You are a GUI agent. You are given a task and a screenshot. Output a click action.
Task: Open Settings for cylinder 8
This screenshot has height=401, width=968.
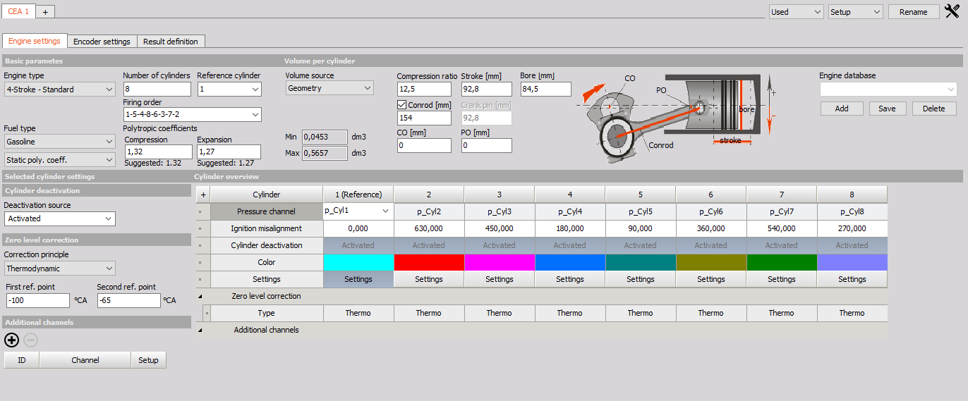click(x=852, y=279)
